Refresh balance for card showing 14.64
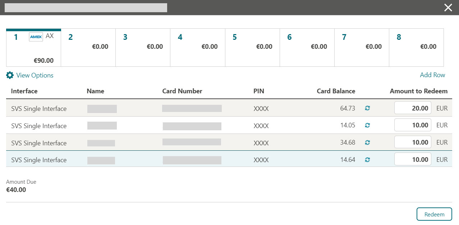The image size is (459, 225). tap(367, 159)
